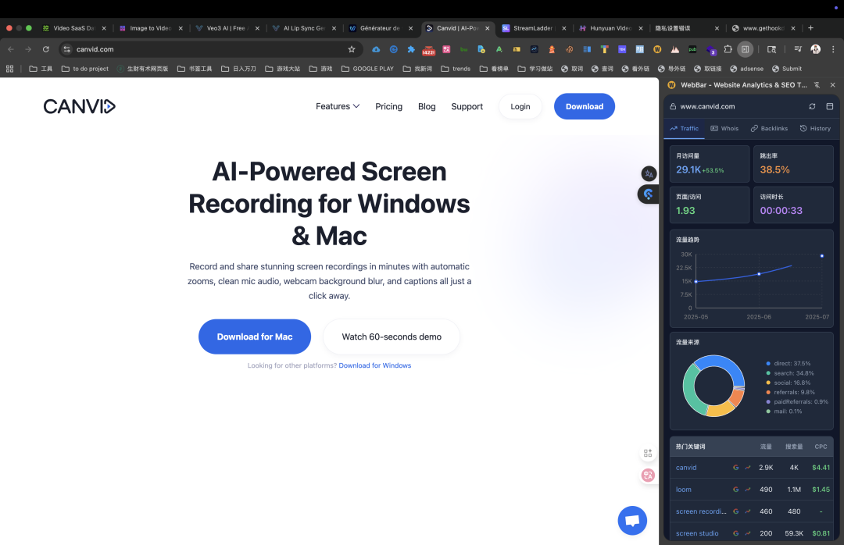The width and height of the screenshot is (844, 545).
Task: Click the profile avatar in toolbar
Action: pos(815,49)
